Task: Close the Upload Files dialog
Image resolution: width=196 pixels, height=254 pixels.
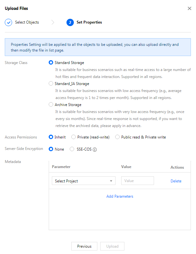Action: (189, 8)
